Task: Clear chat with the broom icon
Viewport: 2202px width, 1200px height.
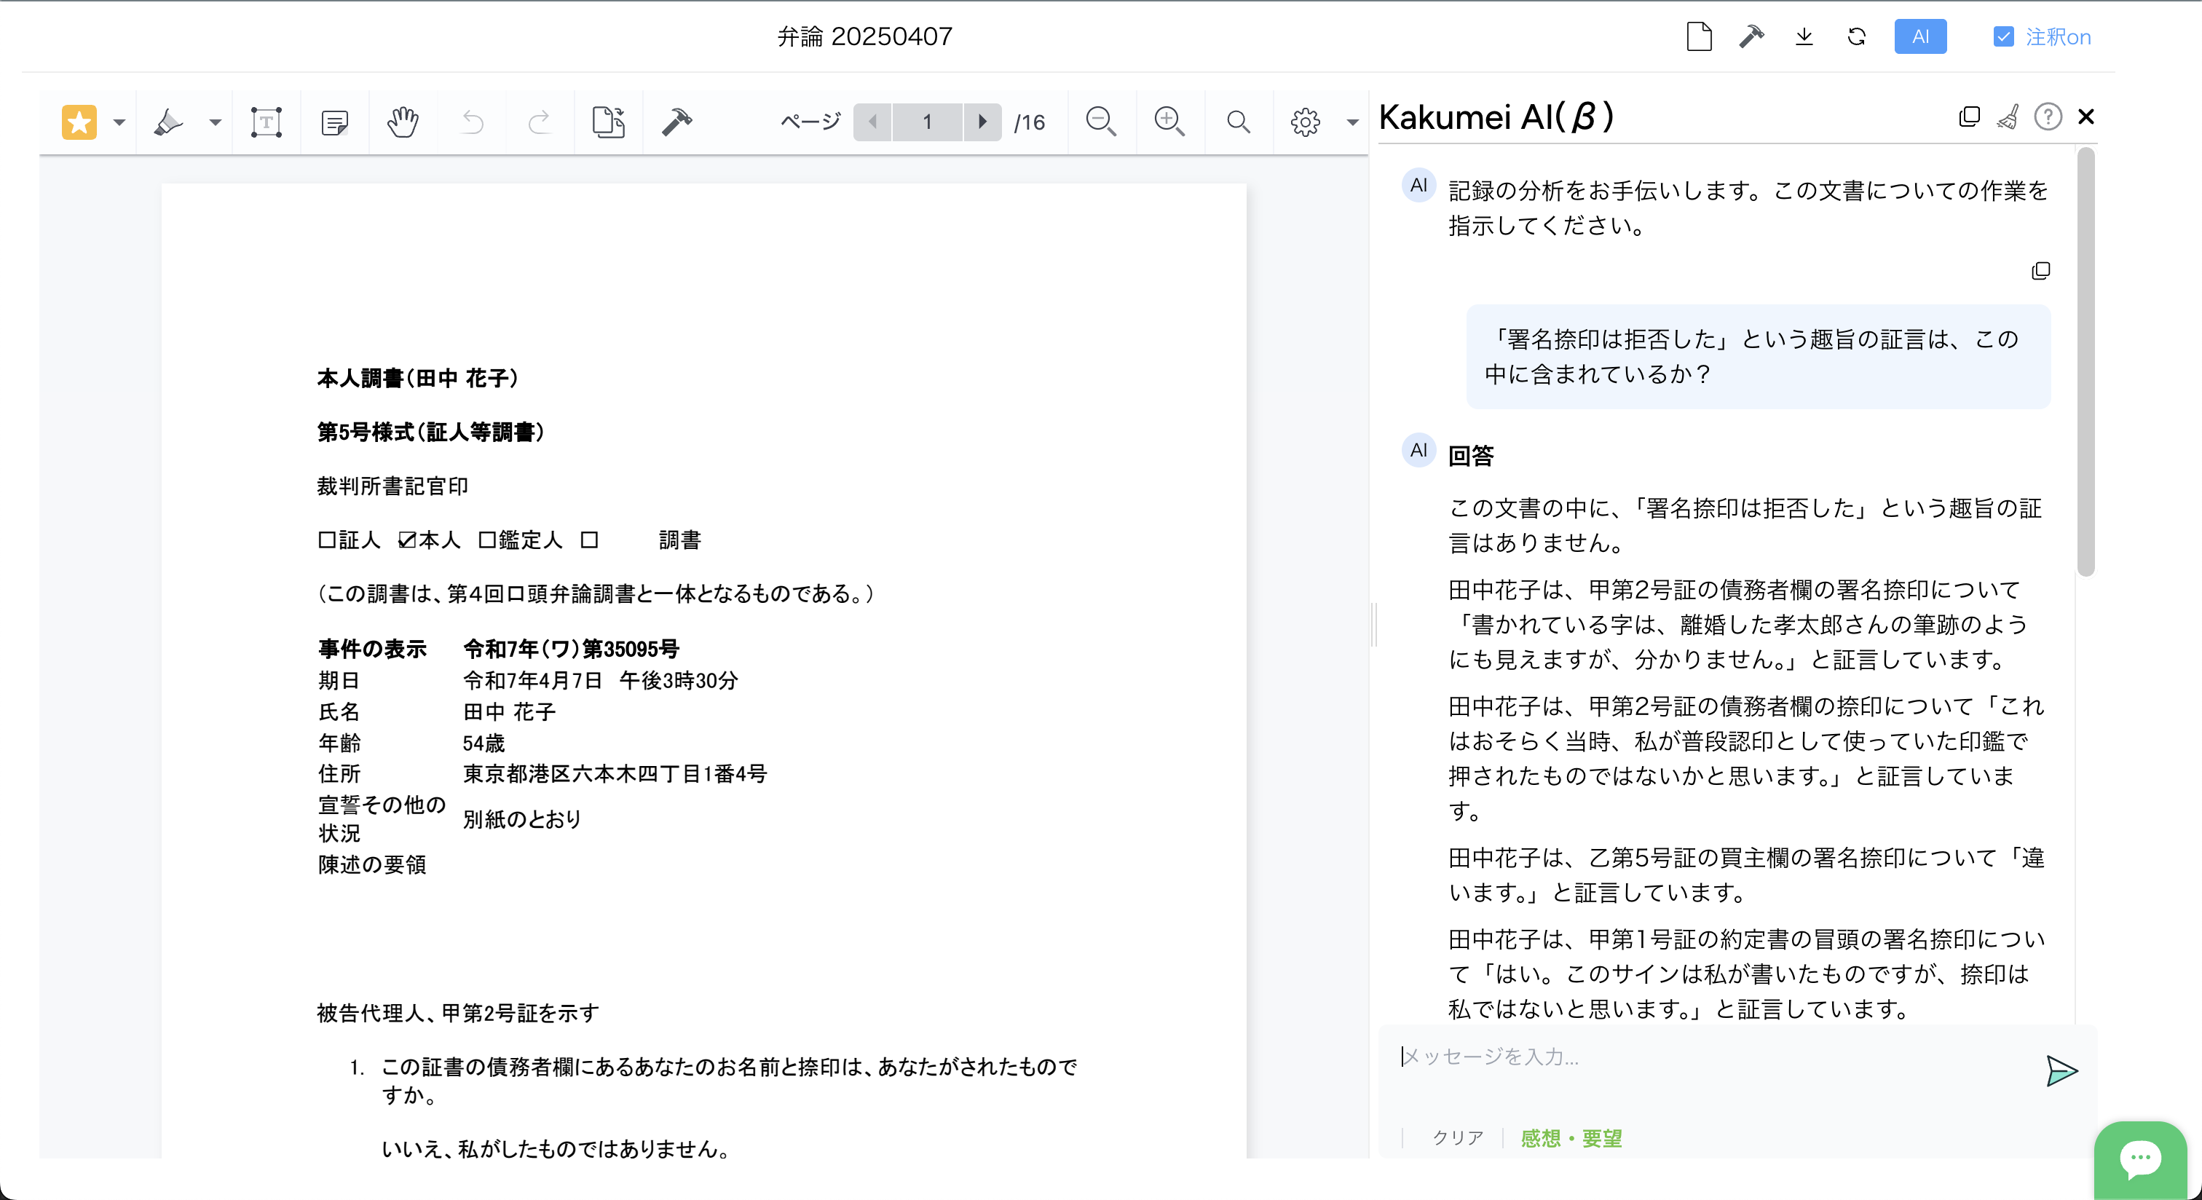Action: click(2008, 117)
